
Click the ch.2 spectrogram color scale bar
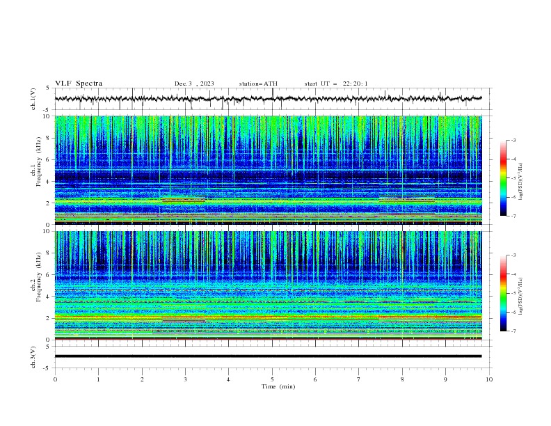pos(504,293)
